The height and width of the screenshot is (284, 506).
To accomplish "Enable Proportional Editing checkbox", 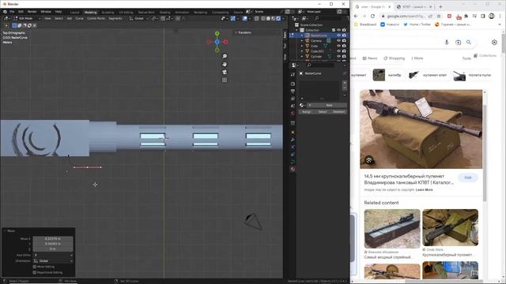I will point(35,272).
